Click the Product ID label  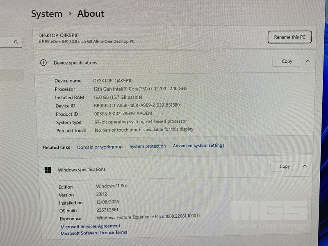(67, 114)
